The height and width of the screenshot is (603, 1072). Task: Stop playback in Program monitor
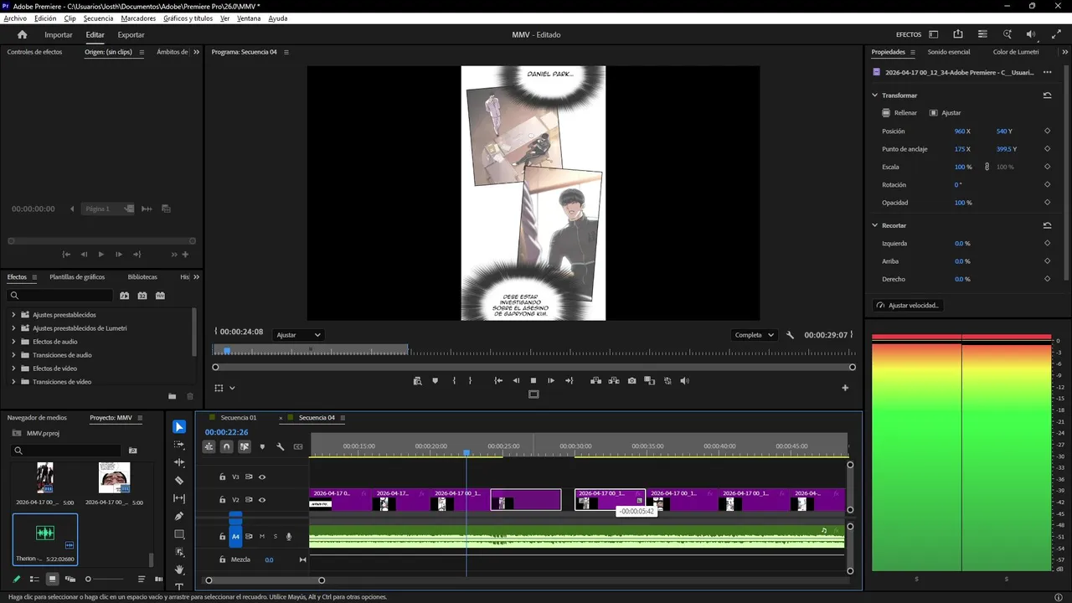(533, 381)
